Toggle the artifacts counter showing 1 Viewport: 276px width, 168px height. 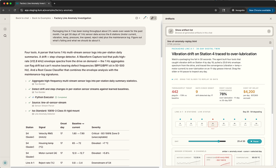click(x=153, y=18)
